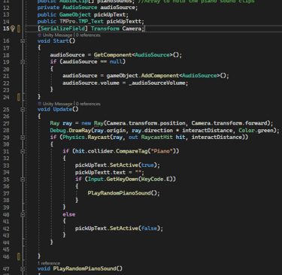Click 'audioSource.volume' on line 22
This screenshot has height=275, width=282.
point(91,83)
